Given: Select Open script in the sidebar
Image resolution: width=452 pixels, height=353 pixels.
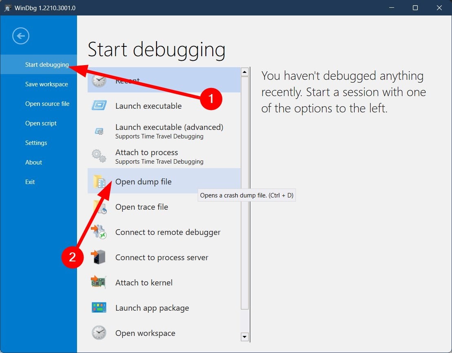Looking at the screenshot, I should click(39, 123).
